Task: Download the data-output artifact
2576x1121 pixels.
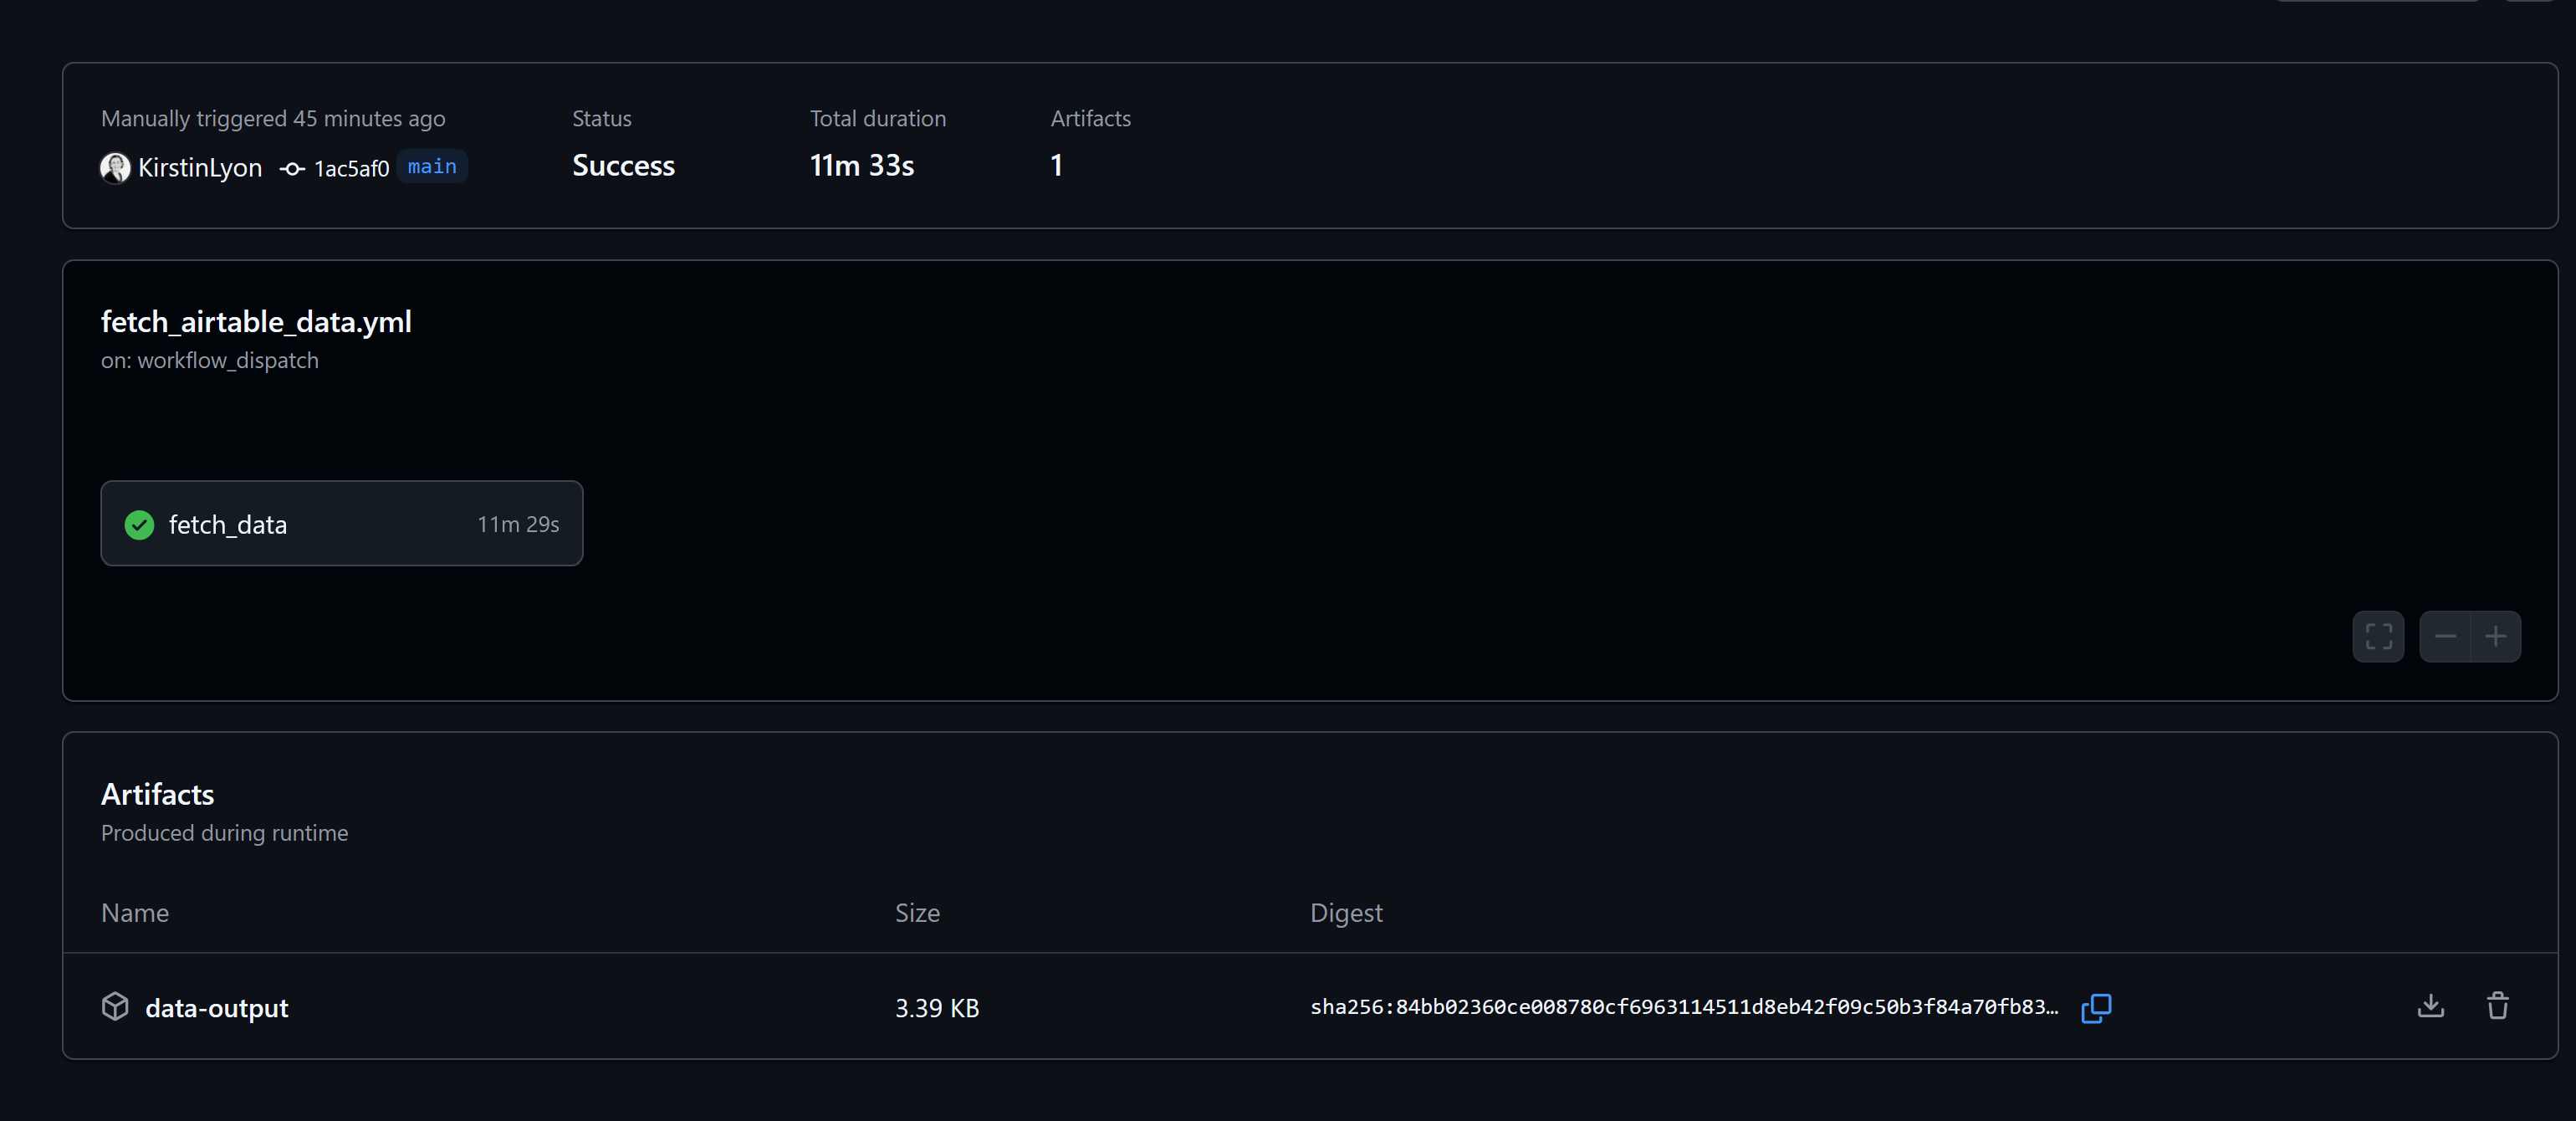Action: coord(2430,1006)
